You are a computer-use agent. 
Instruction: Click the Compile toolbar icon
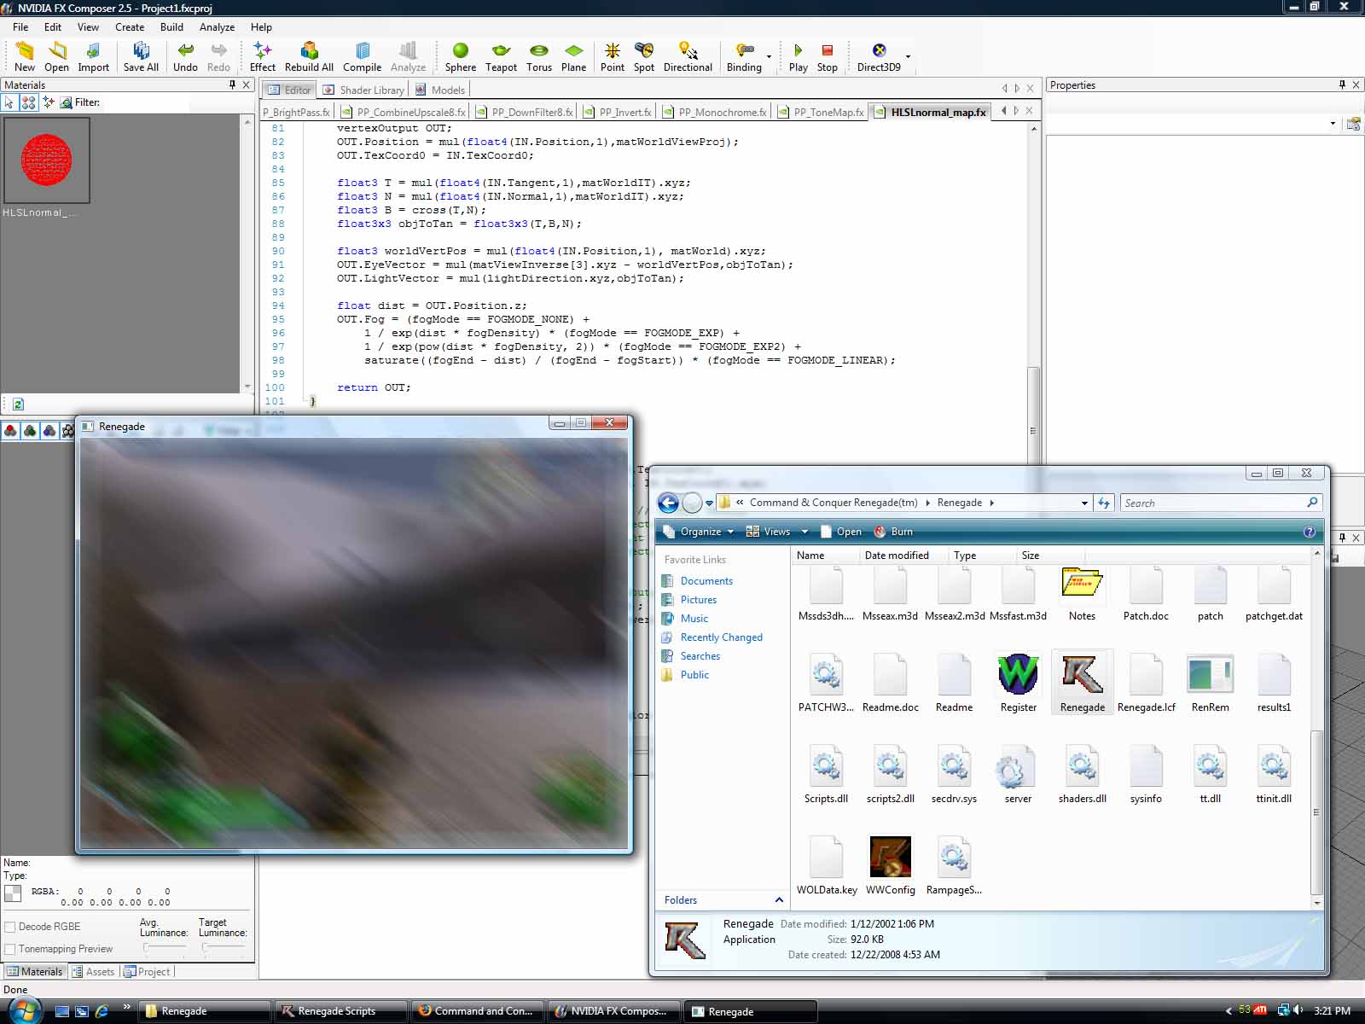(362, 56)
